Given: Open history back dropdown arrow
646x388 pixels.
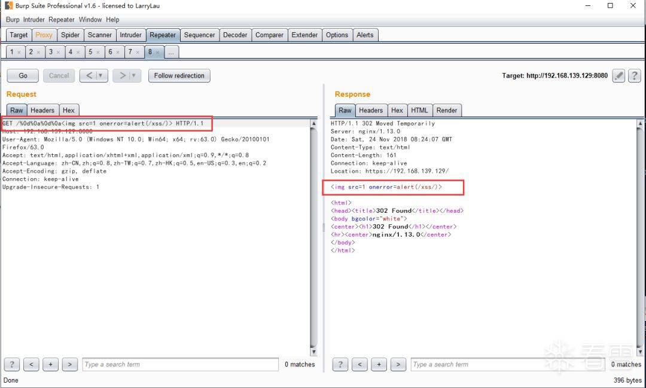Looking at the screenshot, I should point(100,76).
